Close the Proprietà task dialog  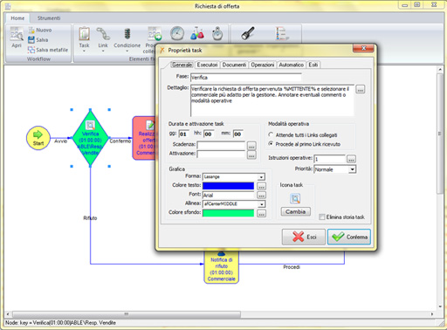click(x=363, y=48)
